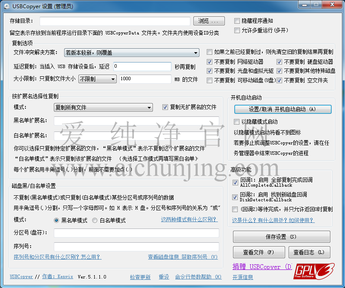This screenshot has width=345, height=288.
Task: Click the Ver. 5.1.1.0 version text
Action: pos(92,277)
